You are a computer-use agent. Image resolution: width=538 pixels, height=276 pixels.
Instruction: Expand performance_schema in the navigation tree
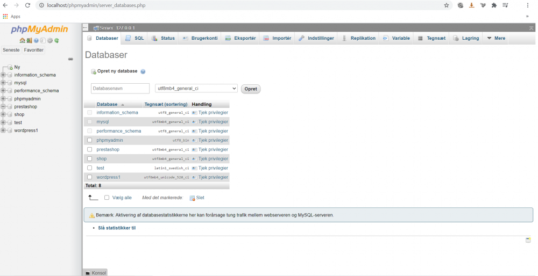click(3, 91)
